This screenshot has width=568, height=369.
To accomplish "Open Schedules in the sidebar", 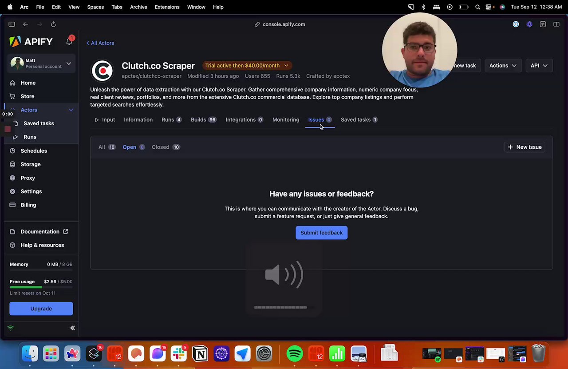I will coord(34,151).
